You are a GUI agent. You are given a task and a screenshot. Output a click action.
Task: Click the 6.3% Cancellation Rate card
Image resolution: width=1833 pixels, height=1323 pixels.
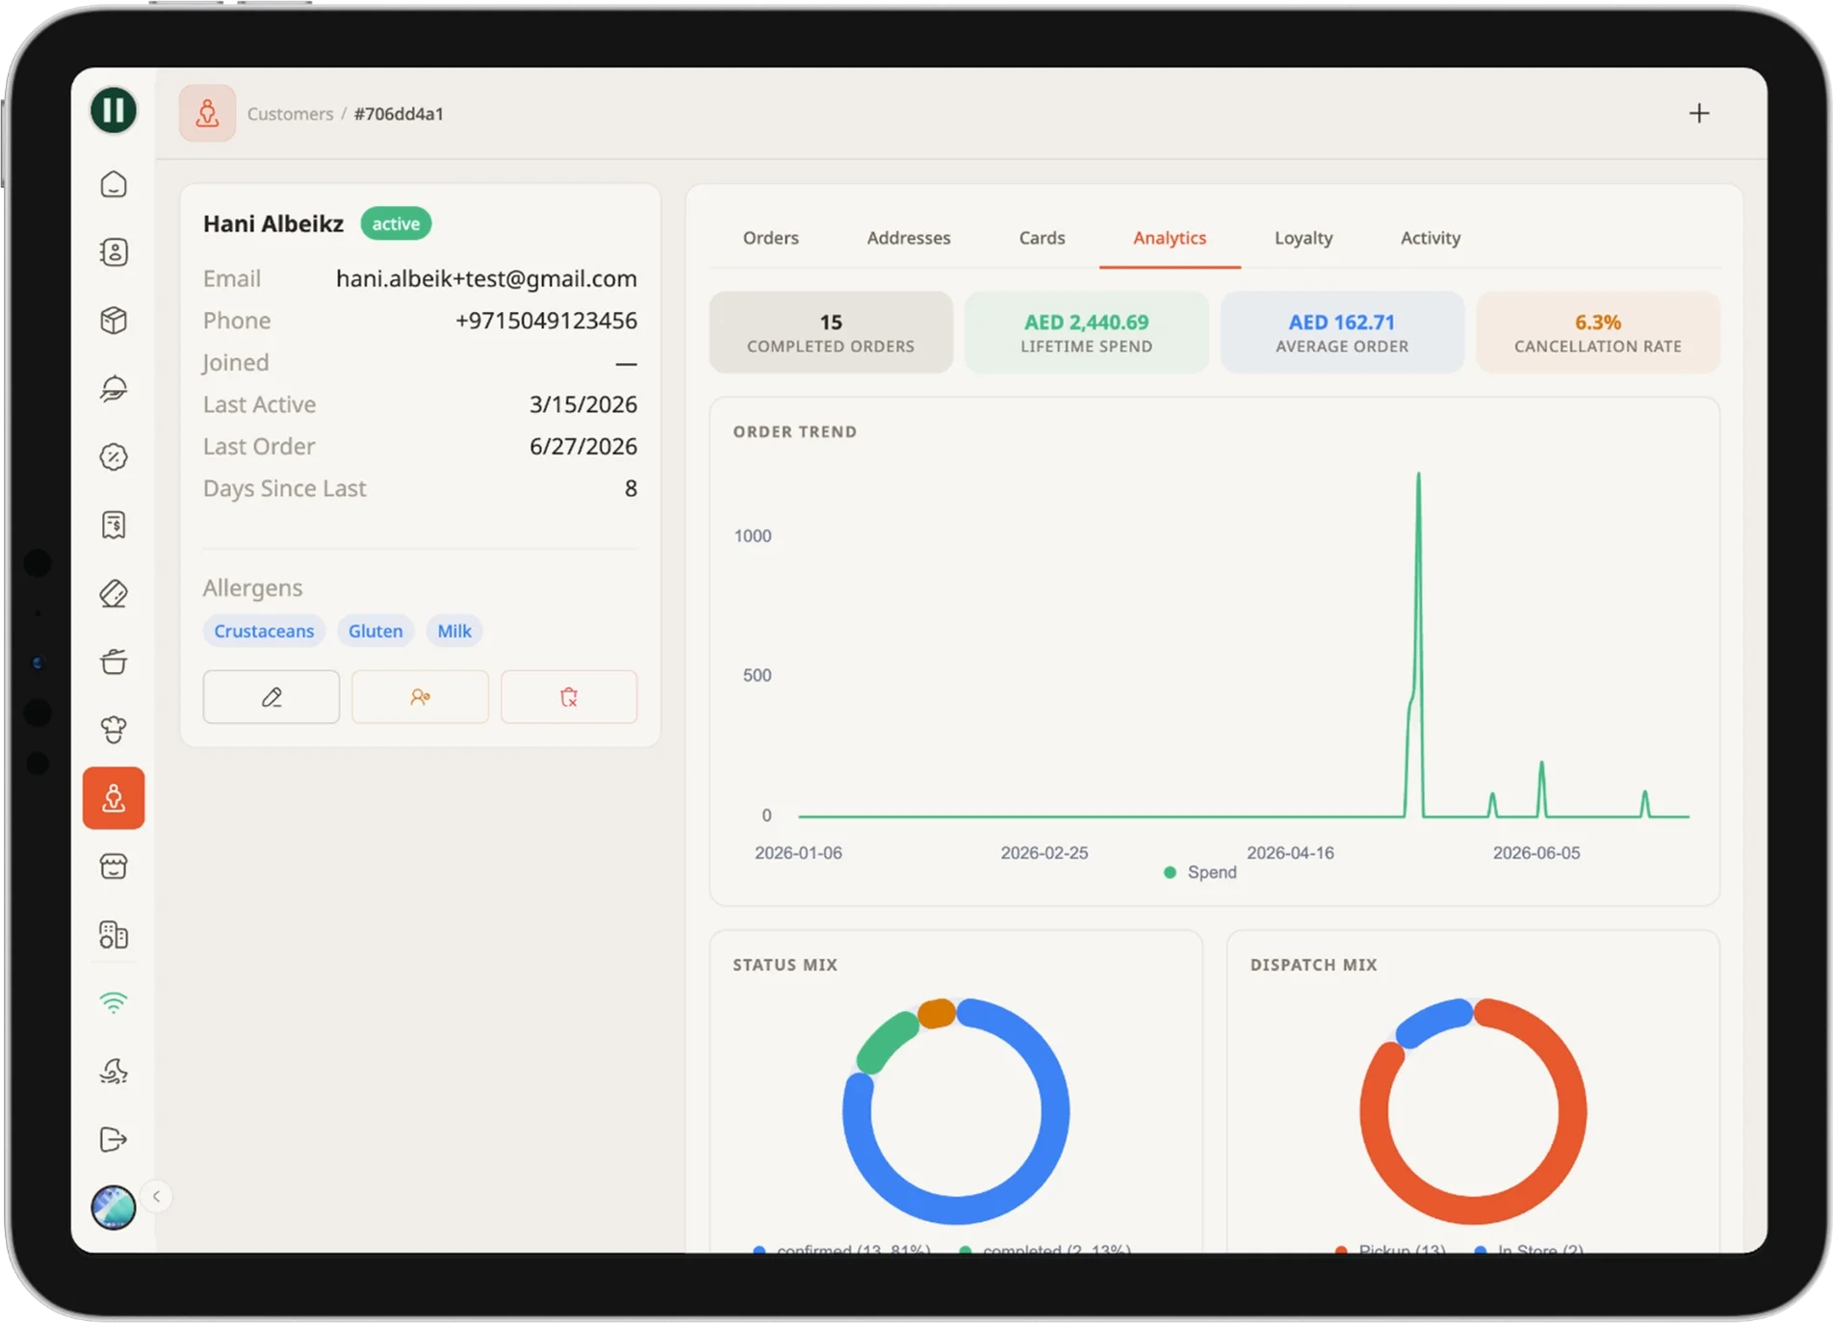[x=1598, y=332]
